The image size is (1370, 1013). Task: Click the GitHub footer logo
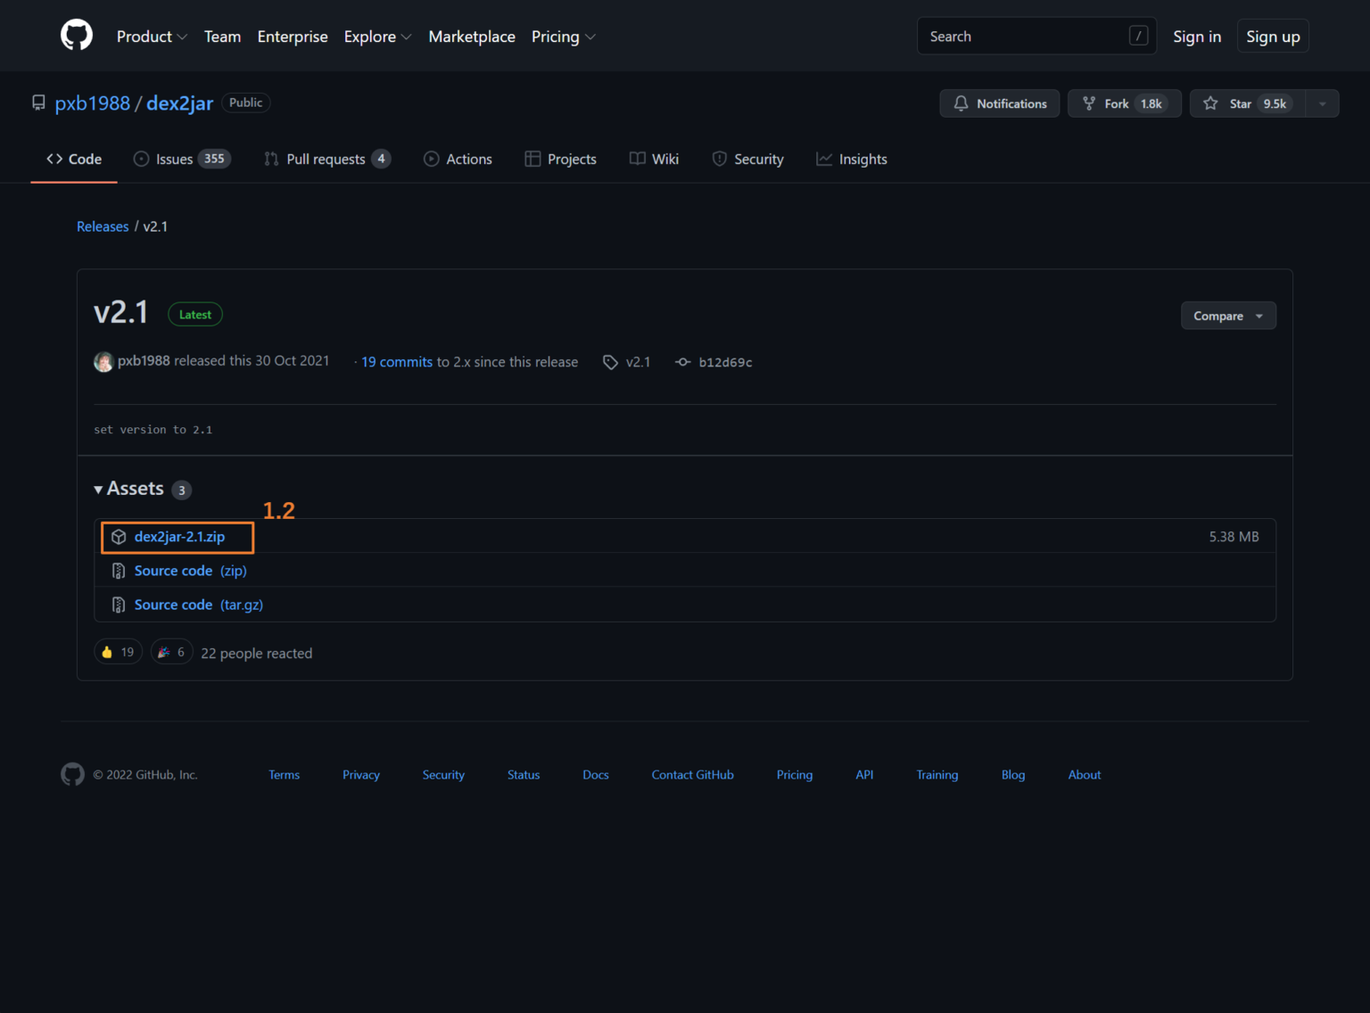pos(72,774)
